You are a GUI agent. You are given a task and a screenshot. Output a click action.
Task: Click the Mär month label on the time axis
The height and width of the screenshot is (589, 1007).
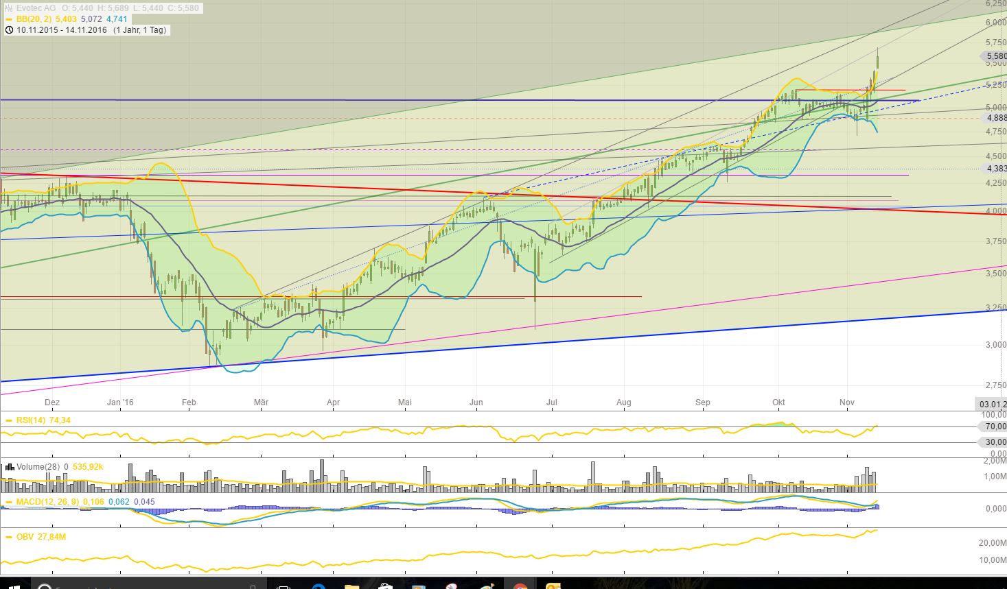click(x=260, y=402)
